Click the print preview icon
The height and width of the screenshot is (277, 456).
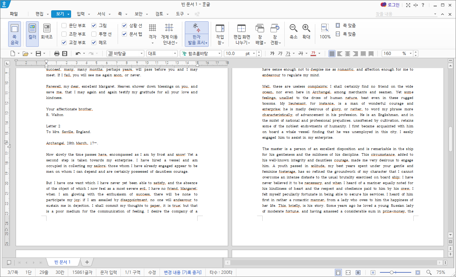pyautogui.click(x=65, y=54)
